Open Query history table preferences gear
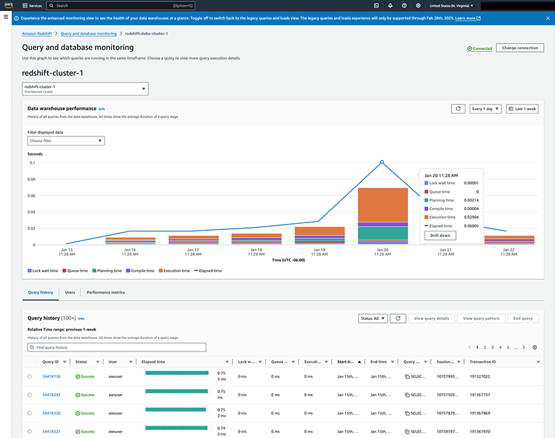 535,347
